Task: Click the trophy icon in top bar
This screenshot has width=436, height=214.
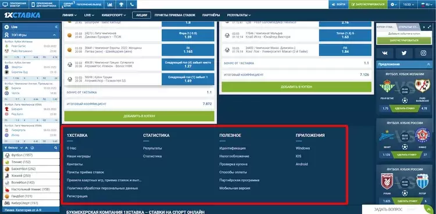Action: click(121, 5)
